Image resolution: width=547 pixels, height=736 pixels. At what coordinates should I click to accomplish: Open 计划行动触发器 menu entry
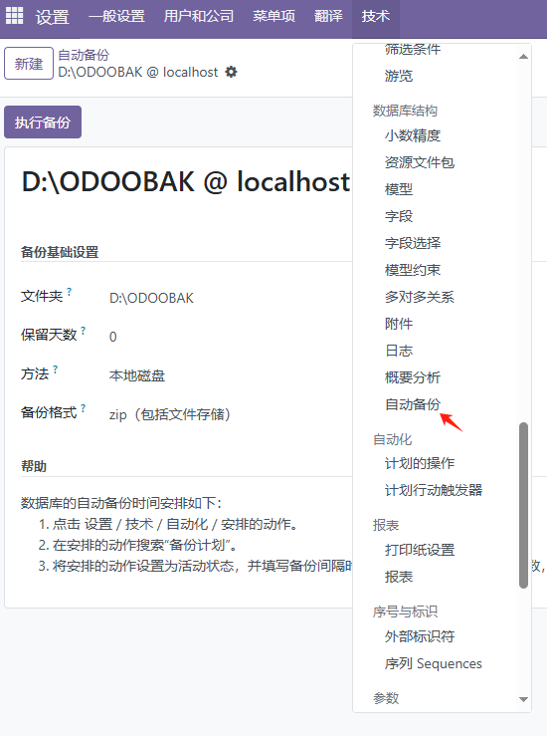(x=434, y=490)
